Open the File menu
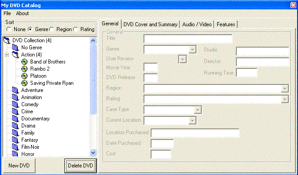The height and width of the screenshot is (175, 298). [x=7, y=13]
